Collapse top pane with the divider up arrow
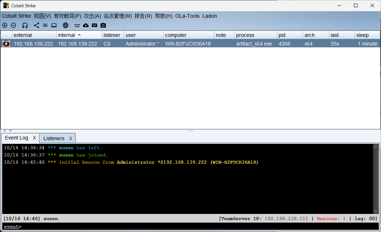381x232 pixels. pos(5,131)
